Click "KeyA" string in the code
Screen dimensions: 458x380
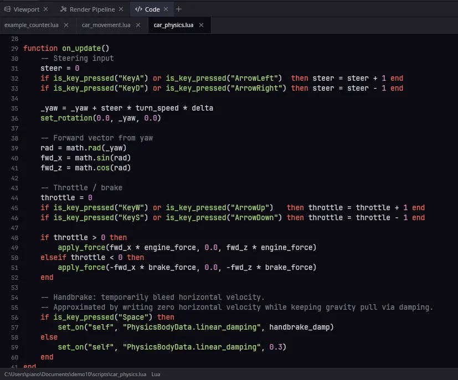tap(131, 78)
